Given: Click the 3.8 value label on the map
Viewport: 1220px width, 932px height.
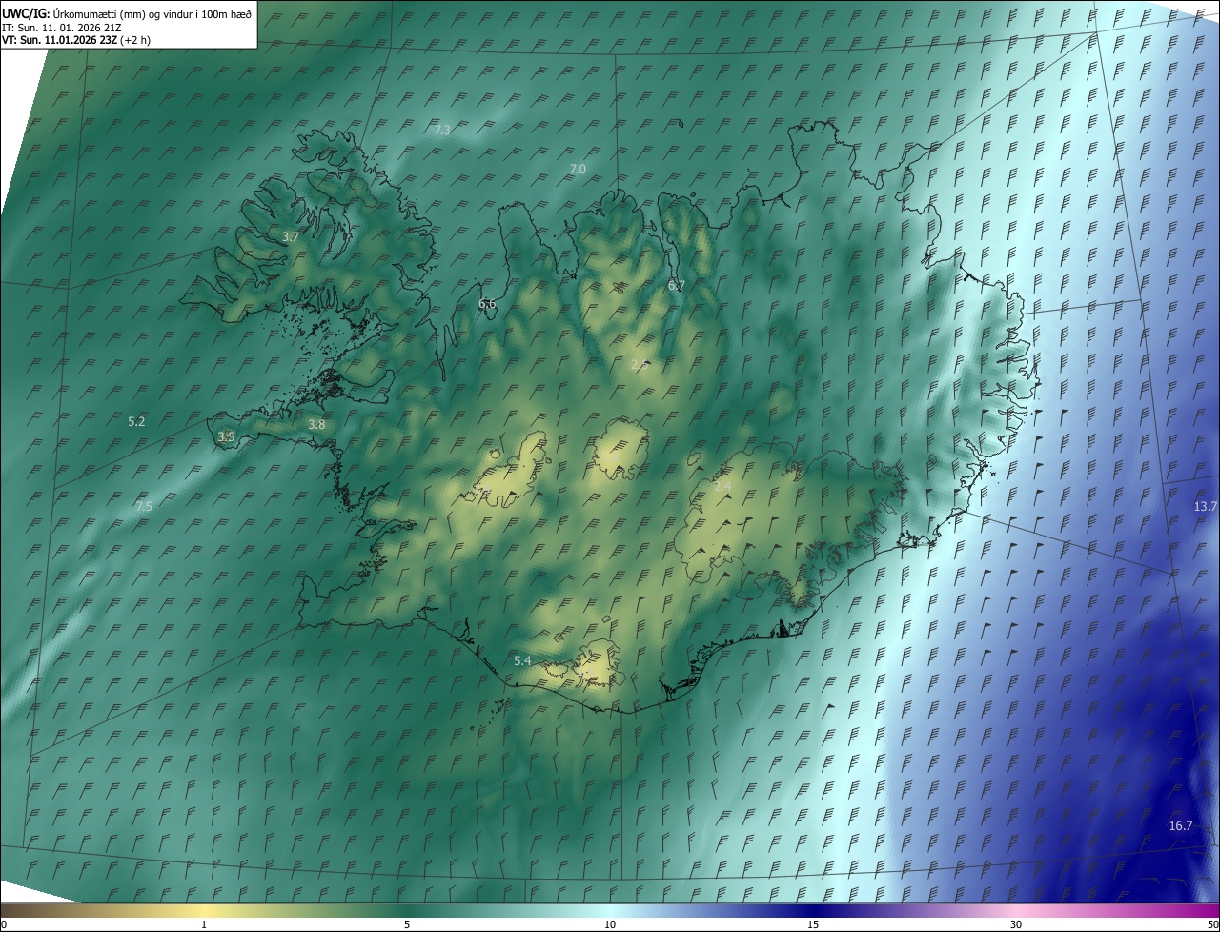Looking at the screenshot, I should pyautogui.click(x=316, y=424).
